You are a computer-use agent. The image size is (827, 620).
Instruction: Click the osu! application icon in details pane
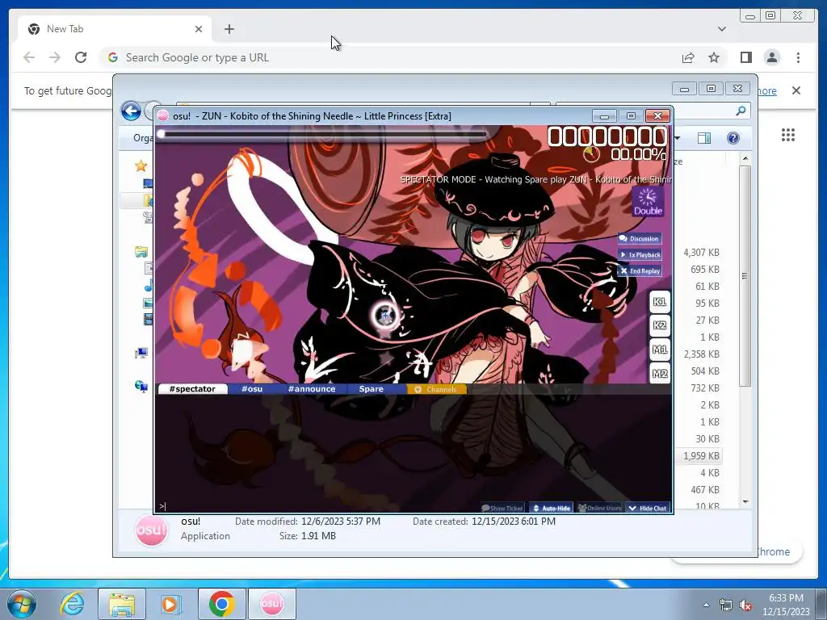[x=151, y=530]
